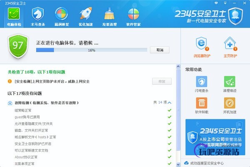The width and height of the screenshot is (250, 167).
Task: Open the feedback message icon in title bar
Action: click(216, 3)
